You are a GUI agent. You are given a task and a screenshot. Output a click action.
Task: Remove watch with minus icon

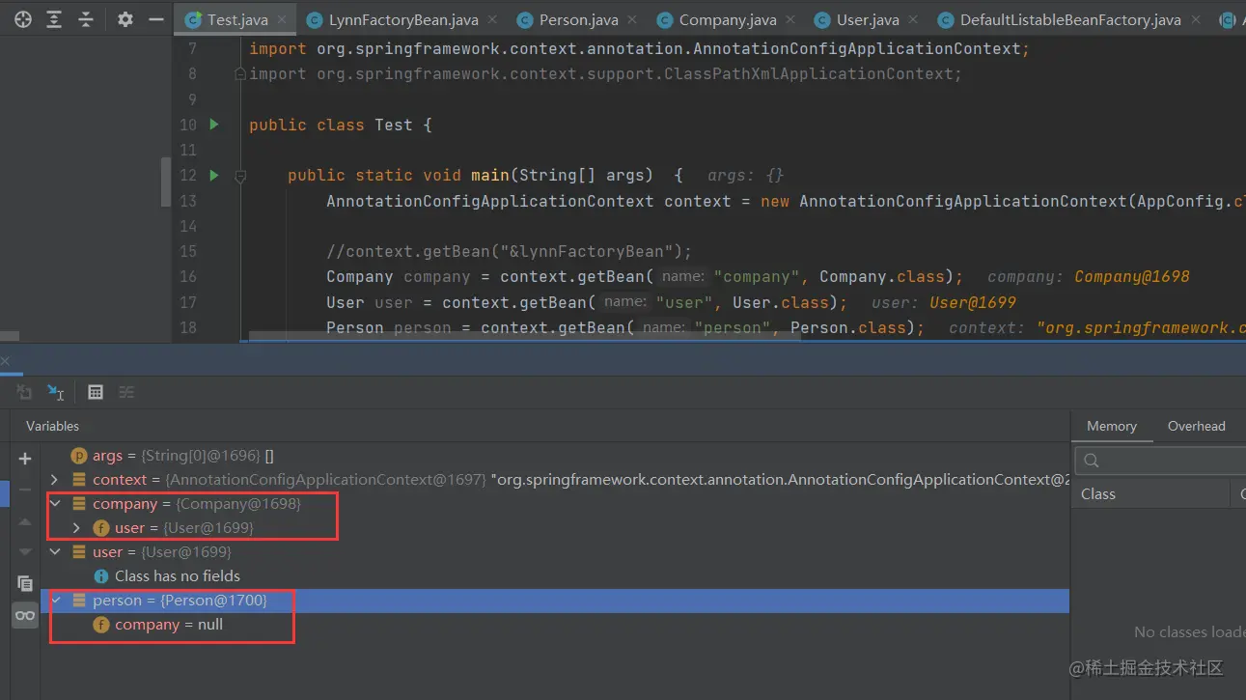point(25,490)
